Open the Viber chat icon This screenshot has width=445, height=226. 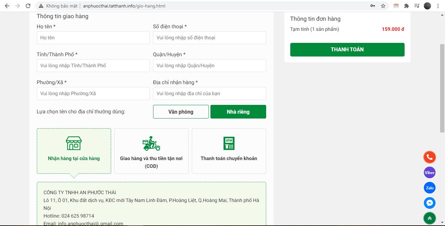[429, 172]
